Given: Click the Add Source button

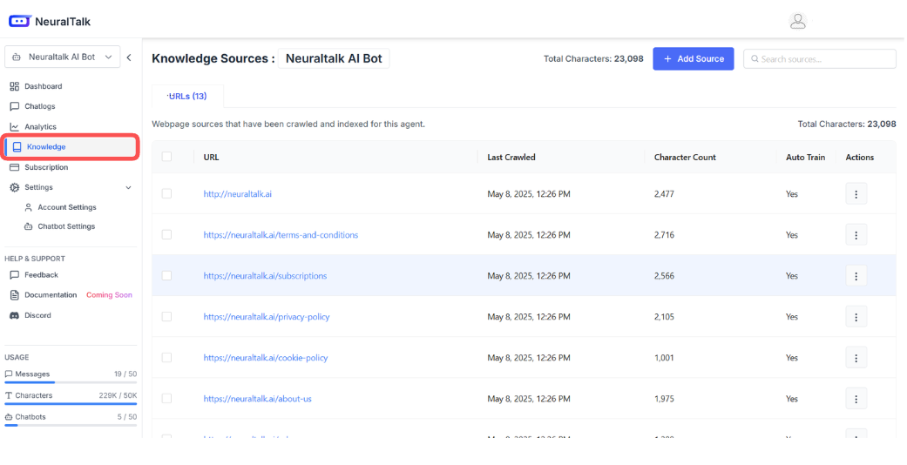Looking at the screenshot, I should click(694, 59).
